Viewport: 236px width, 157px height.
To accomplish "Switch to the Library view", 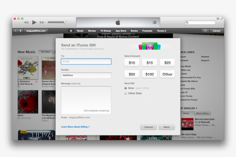I will tap(216, 31).
